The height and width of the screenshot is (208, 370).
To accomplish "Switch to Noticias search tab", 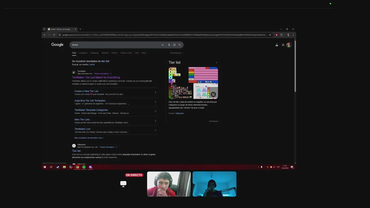I will (105, 53).
